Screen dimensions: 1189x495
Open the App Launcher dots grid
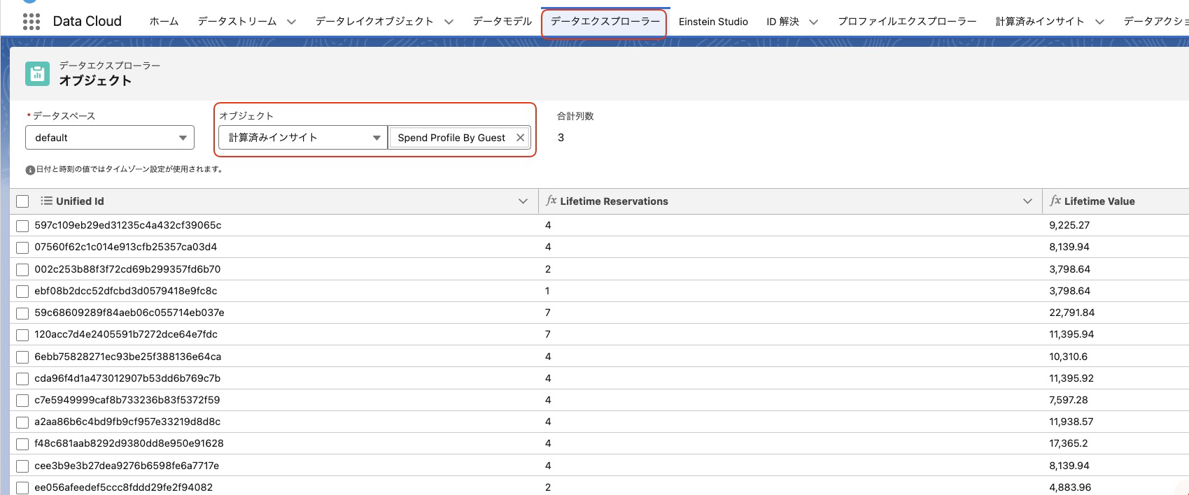click(31, 22)
